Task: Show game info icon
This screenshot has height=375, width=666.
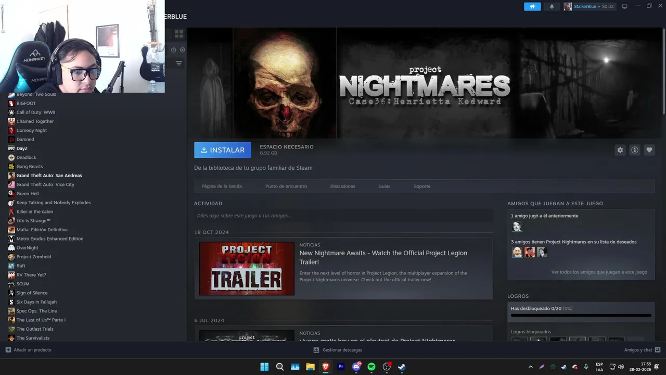Action: click(635, 150)
